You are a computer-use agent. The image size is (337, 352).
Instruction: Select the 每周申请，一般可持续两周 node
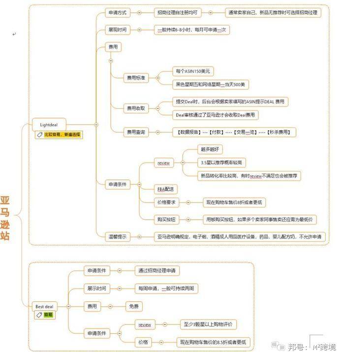click(x=166, y=289)
